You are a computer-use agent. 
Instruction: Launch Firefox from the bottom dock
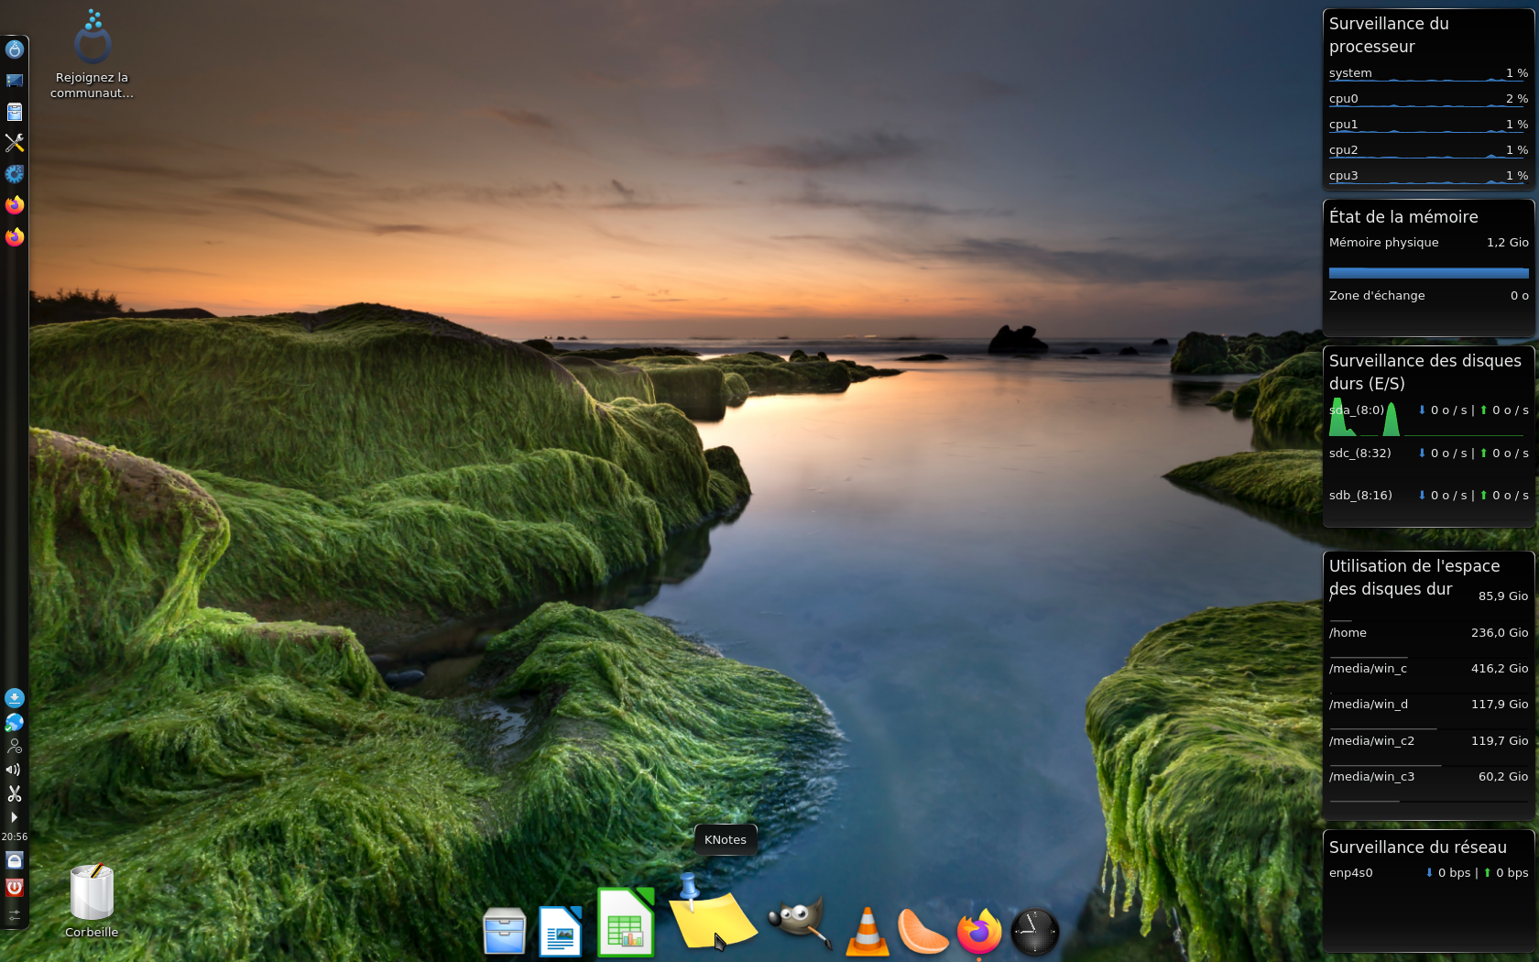point(979,932)
